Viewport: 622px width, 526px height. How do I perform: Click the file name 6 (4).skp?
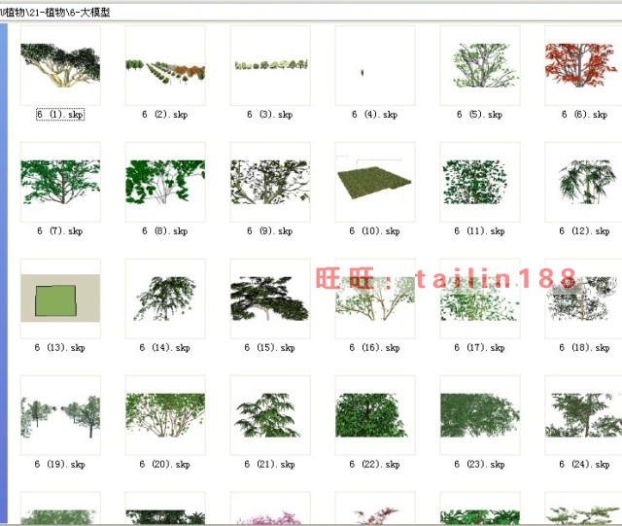tap(375, 115)
